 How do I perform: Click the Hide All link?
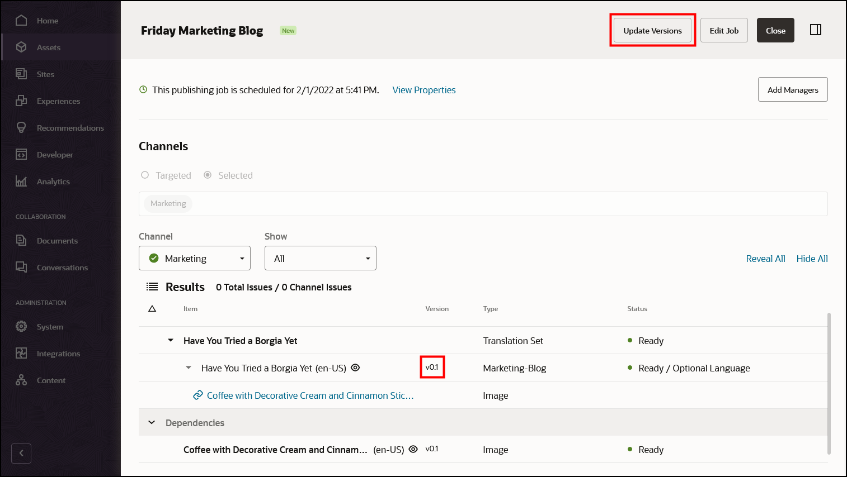tap(812, 259)
